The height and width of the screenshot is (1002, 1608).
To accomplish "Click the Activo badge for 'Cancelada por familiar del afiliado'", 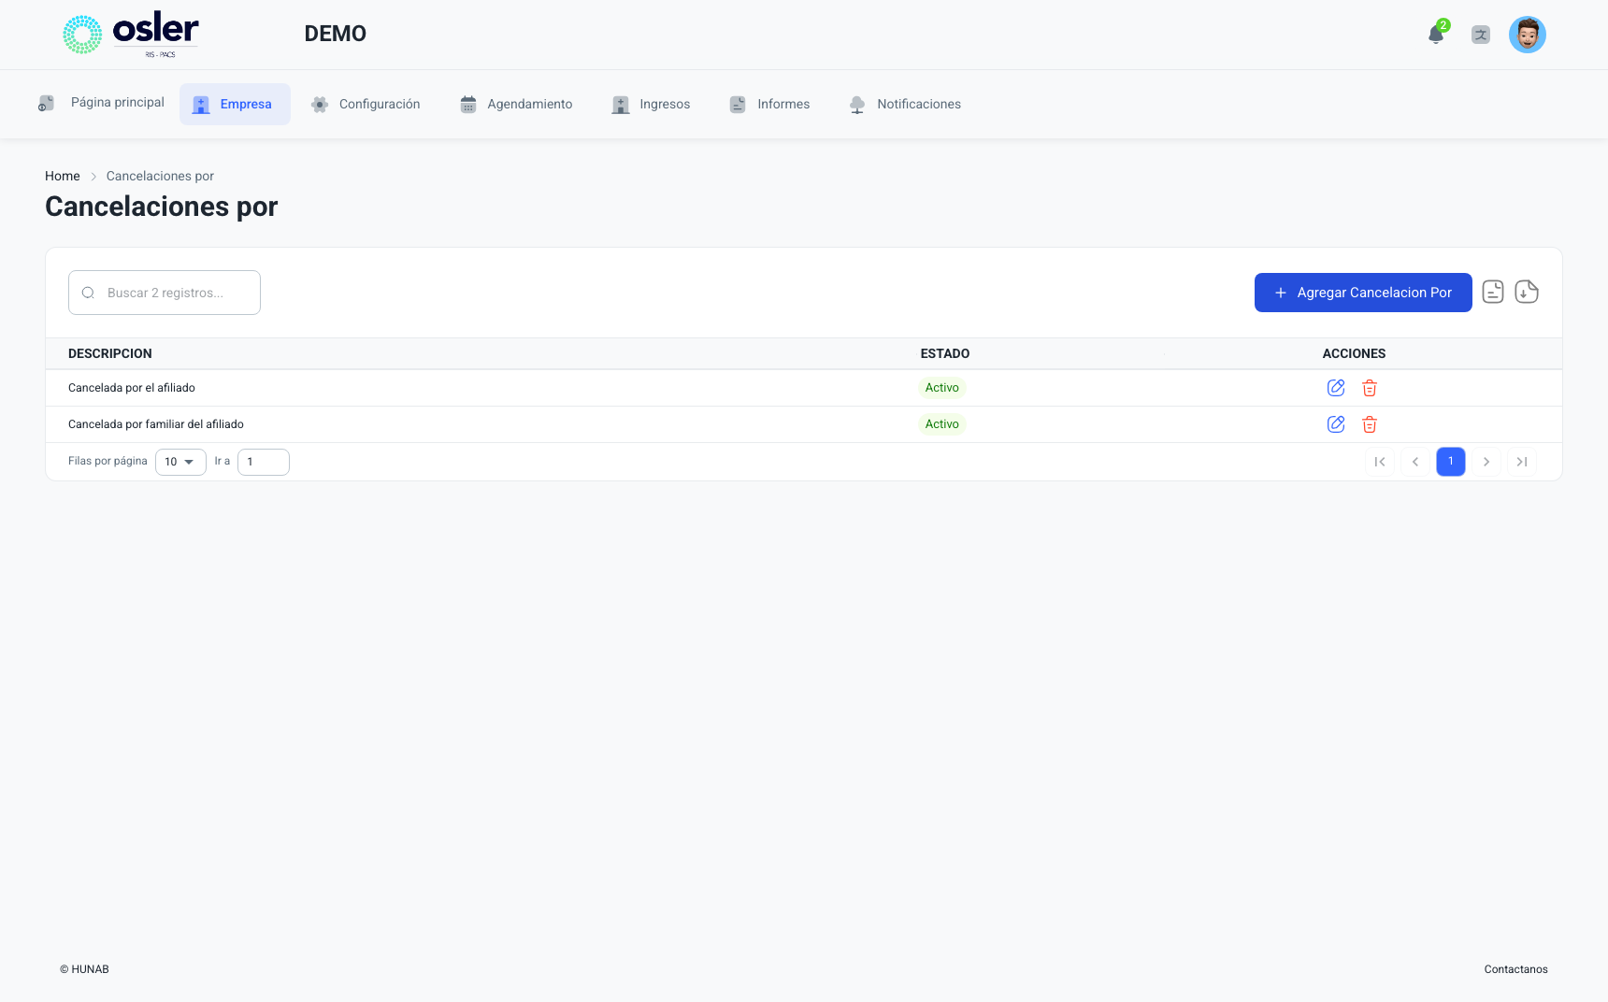I will pos(942,424).
